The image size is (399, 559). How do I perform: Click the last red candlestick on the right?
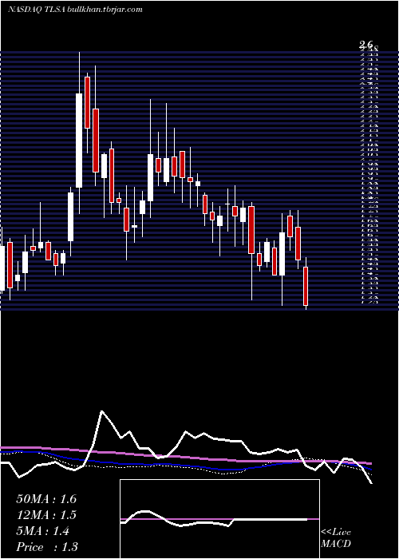pyautogui.click(x=306, y=286)
